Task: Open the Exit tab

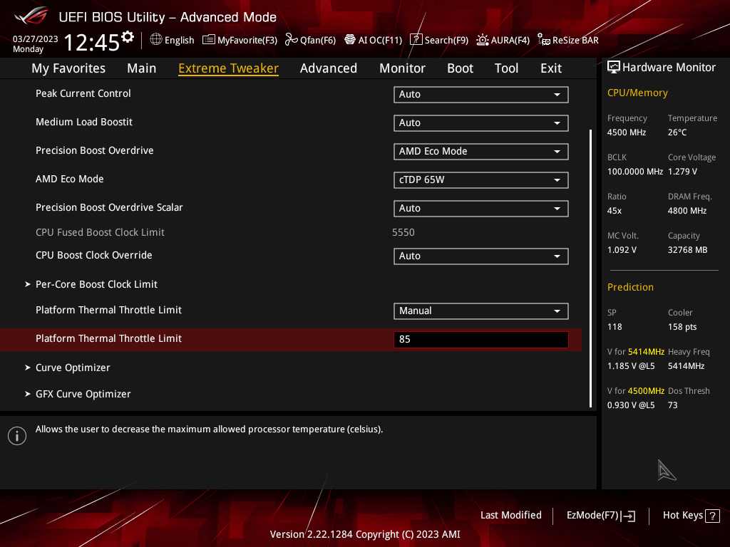Action: pyautogui.click(x=551, y=68)
